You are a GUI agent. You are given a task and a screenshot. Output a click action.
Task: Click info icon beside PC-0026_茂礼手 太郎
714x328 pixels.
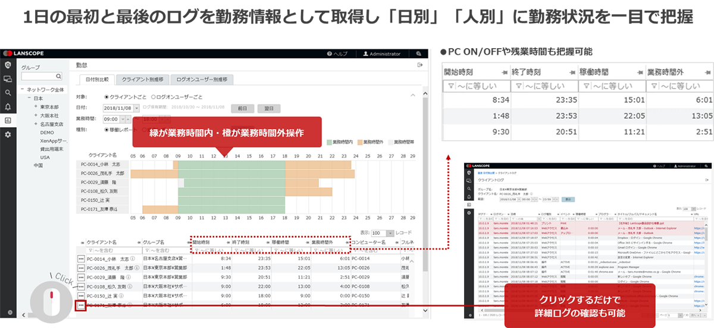coord(137,268)
